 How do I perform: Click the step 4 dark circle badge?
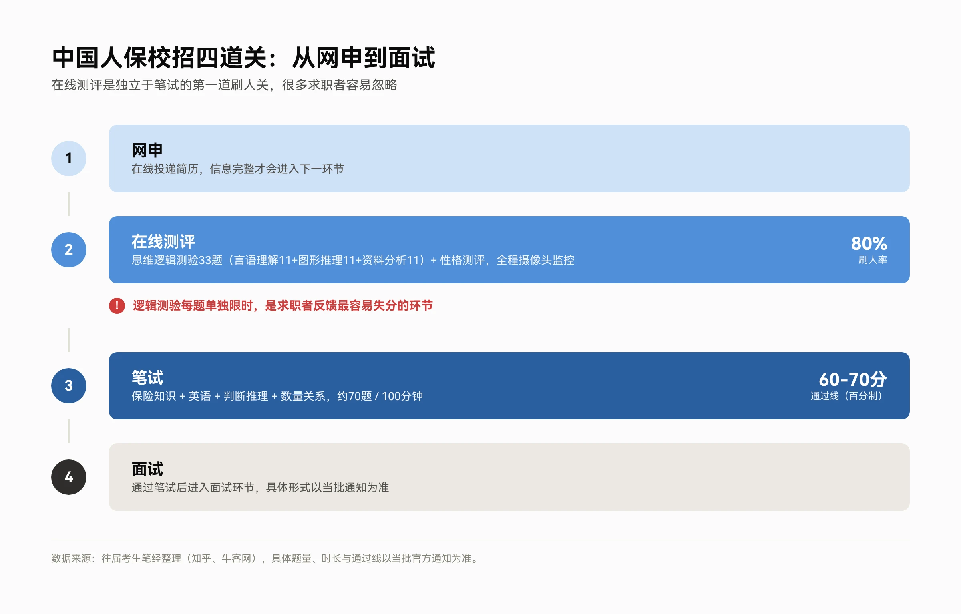pyautogui.click(x=69, y=477)
